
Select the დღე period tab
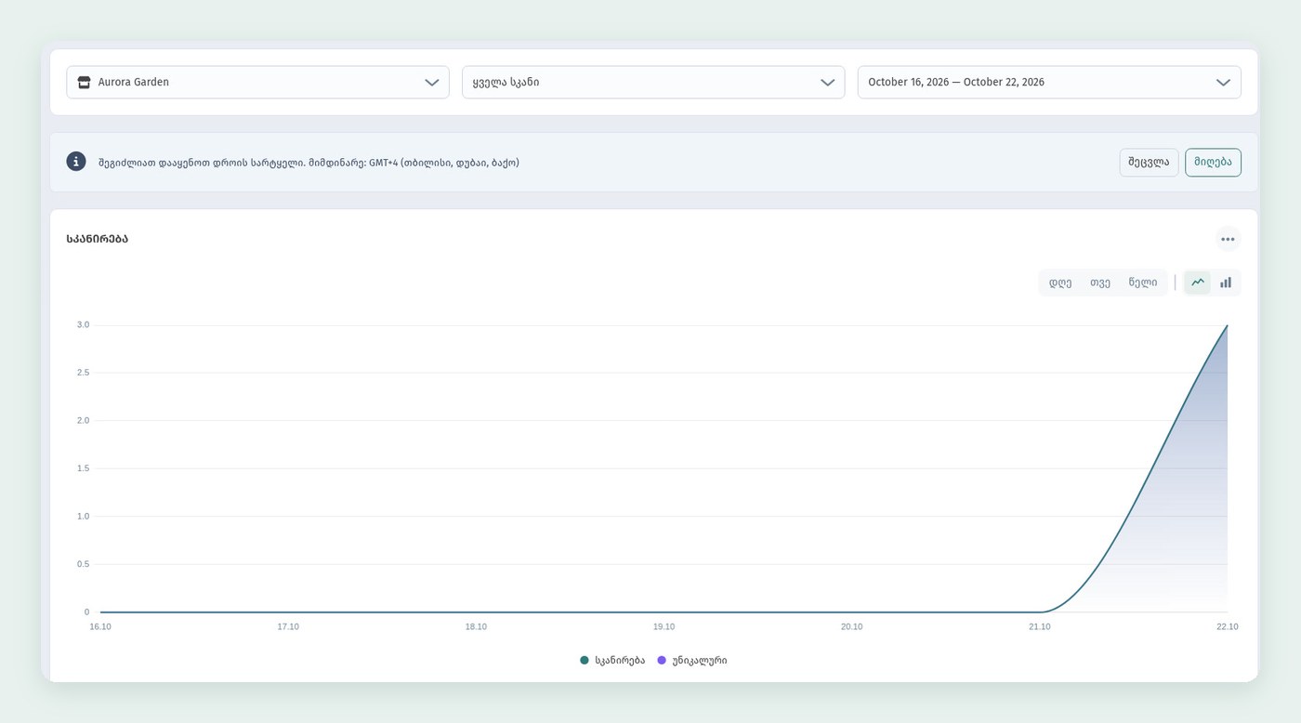click(1060, 283)
